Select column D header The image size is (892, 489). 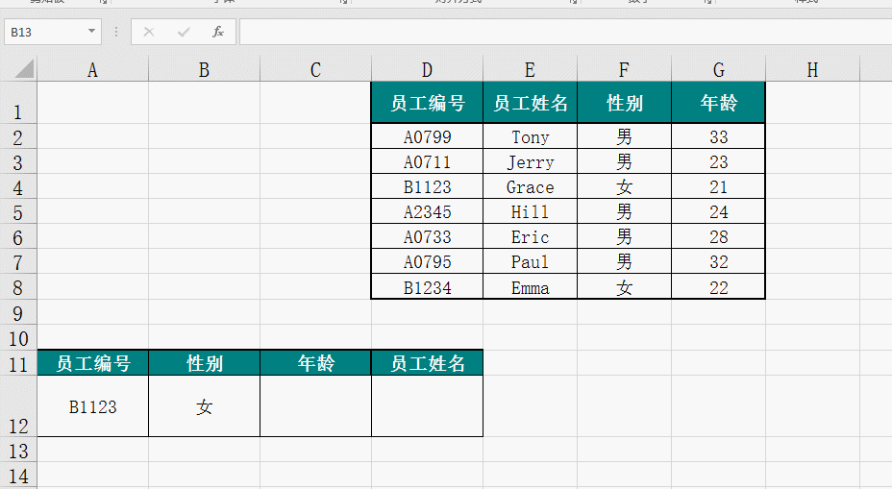click(427, 69)
